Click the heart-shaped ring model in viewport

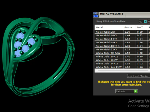click(38, 57)
